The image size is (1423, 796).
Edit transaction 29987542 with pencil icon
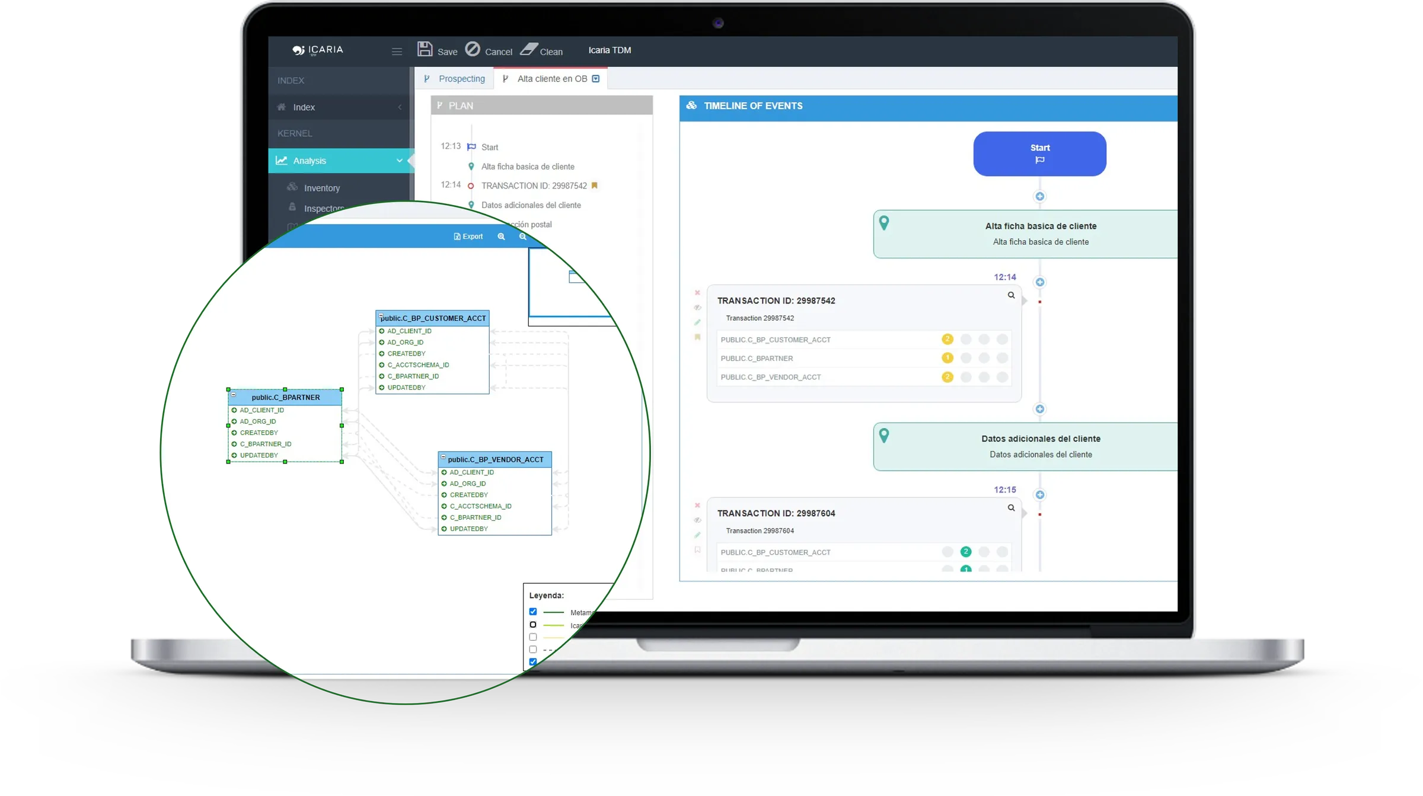click(697, 322)
